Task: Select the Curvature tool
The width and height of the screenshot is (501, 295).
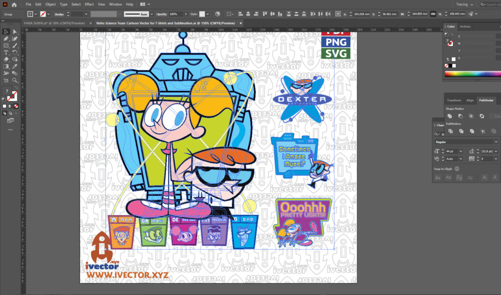Action: (x=15, y=39)
